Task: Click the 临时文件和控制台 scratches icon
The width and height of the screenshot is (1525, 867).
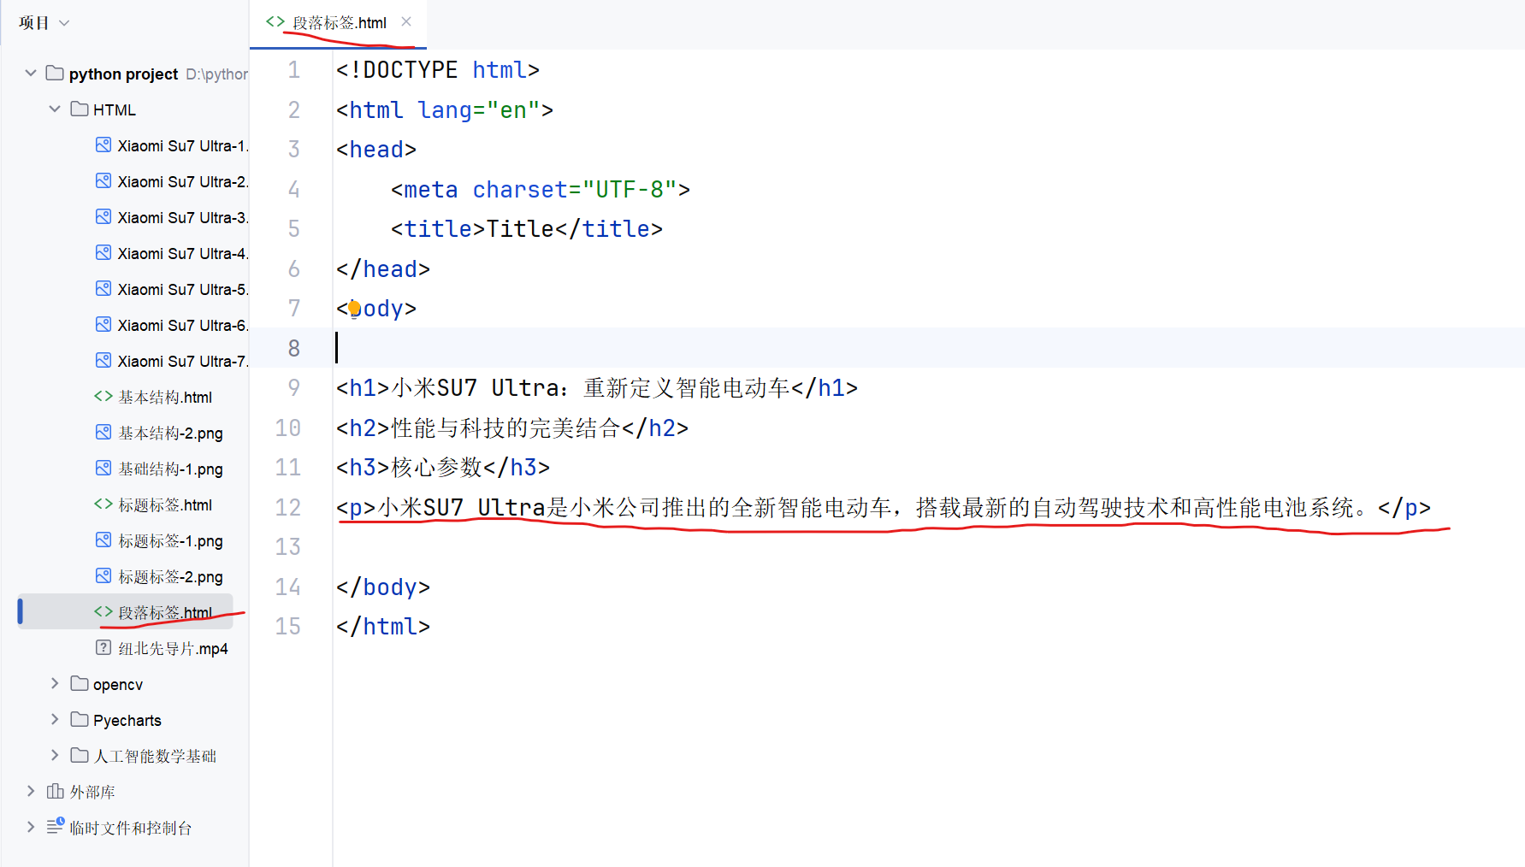Action: point(55,826)
